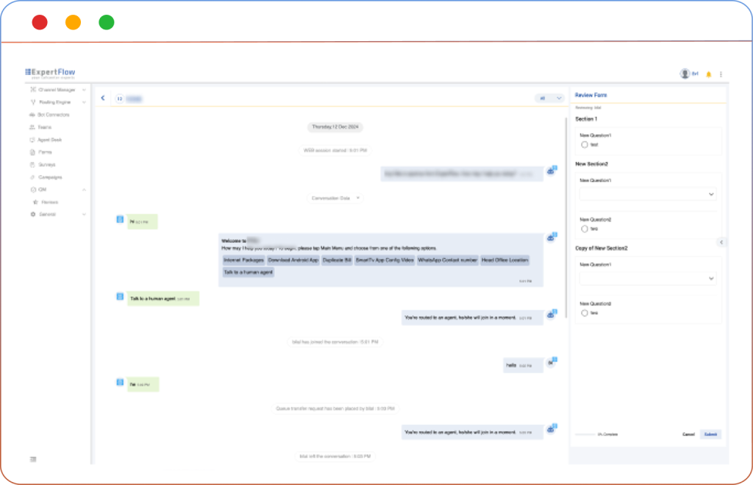
Task: Open the New Section2 Question1 dropdown
Action: tap(648, 194)
